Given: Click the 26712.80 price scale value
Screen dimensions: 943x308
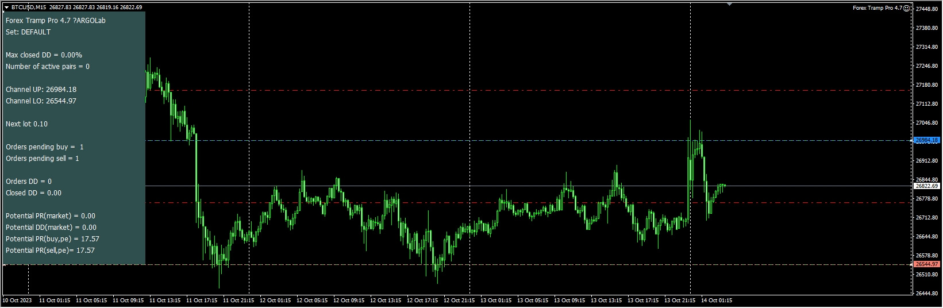Looking at the screenshot, I should 927,218.
